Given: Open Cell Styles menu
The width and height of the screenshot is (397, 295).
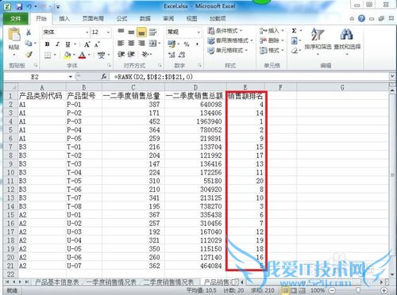Looking at the screenshot, I should (228, 50).
